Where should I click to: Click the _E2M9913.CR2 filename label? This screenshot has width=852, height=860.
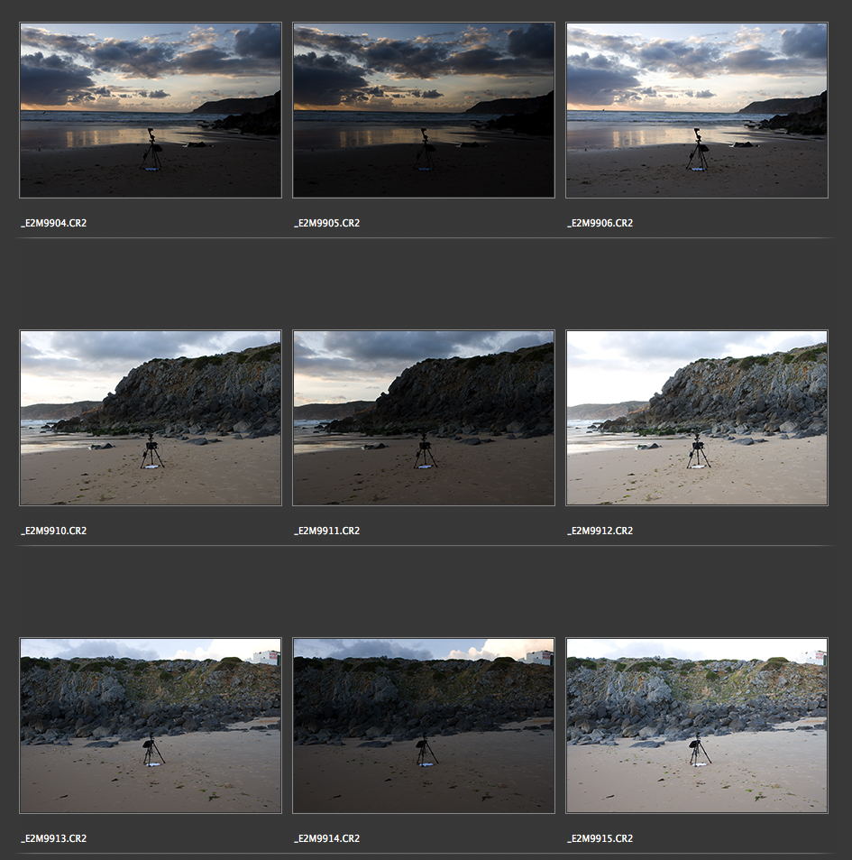pyautogui.click(x=54, y=838)
